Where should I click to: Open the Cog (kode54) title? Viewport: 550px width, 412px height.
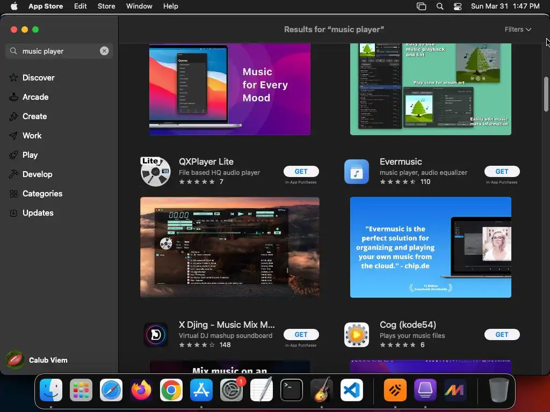coord(408,325)
